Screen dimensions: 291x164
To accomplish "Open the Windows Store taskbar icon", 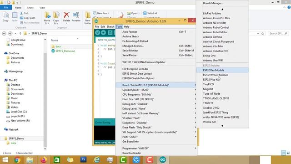I will click(56, 160).
